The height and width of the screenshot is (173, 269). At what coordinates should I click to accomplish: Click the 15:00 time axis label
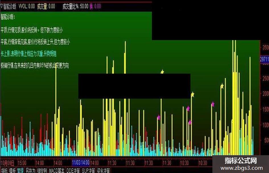[x=22, y=163]
